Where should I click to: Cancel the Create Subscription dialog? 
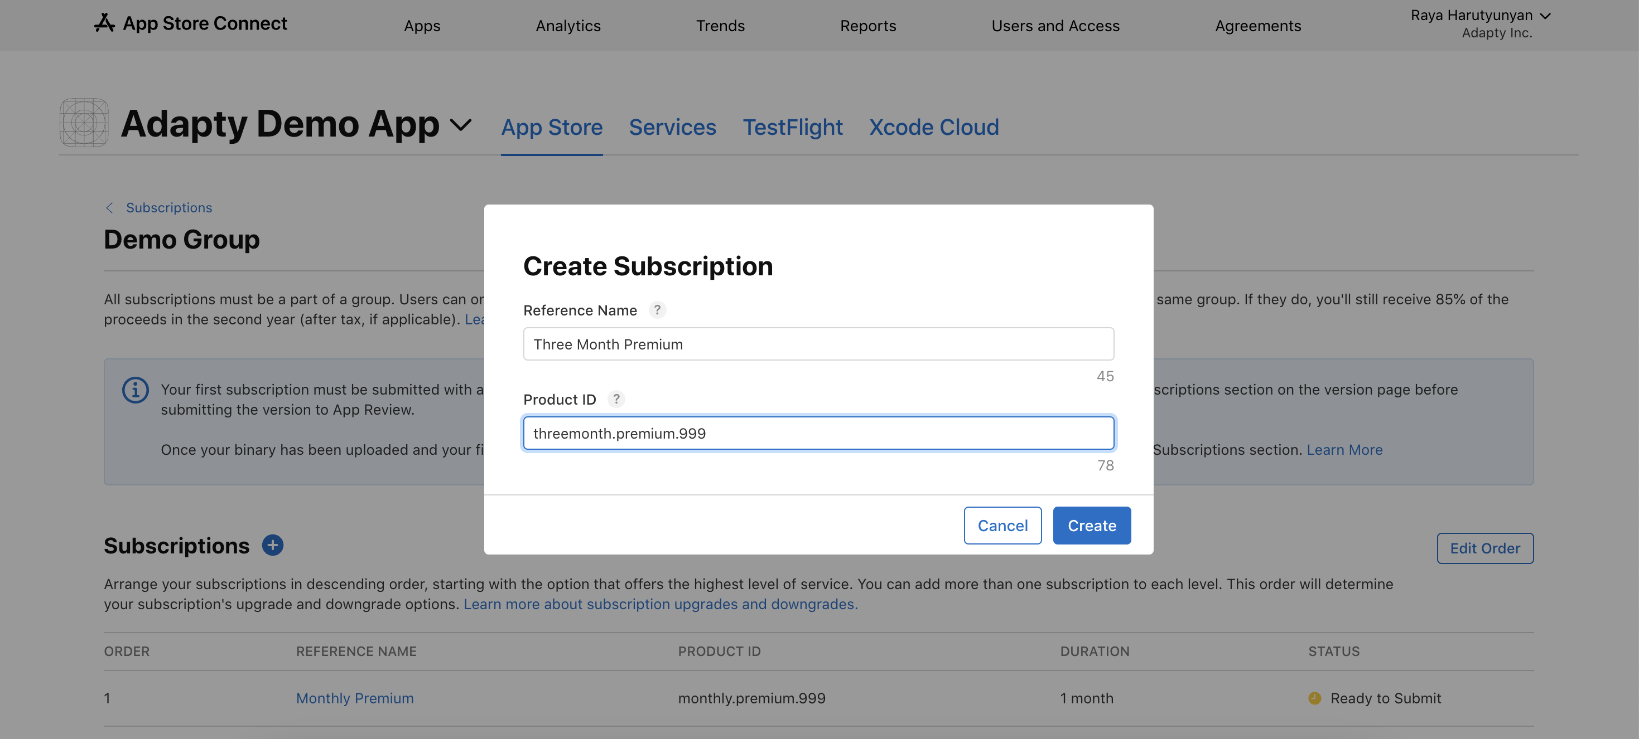[1002, 526]
